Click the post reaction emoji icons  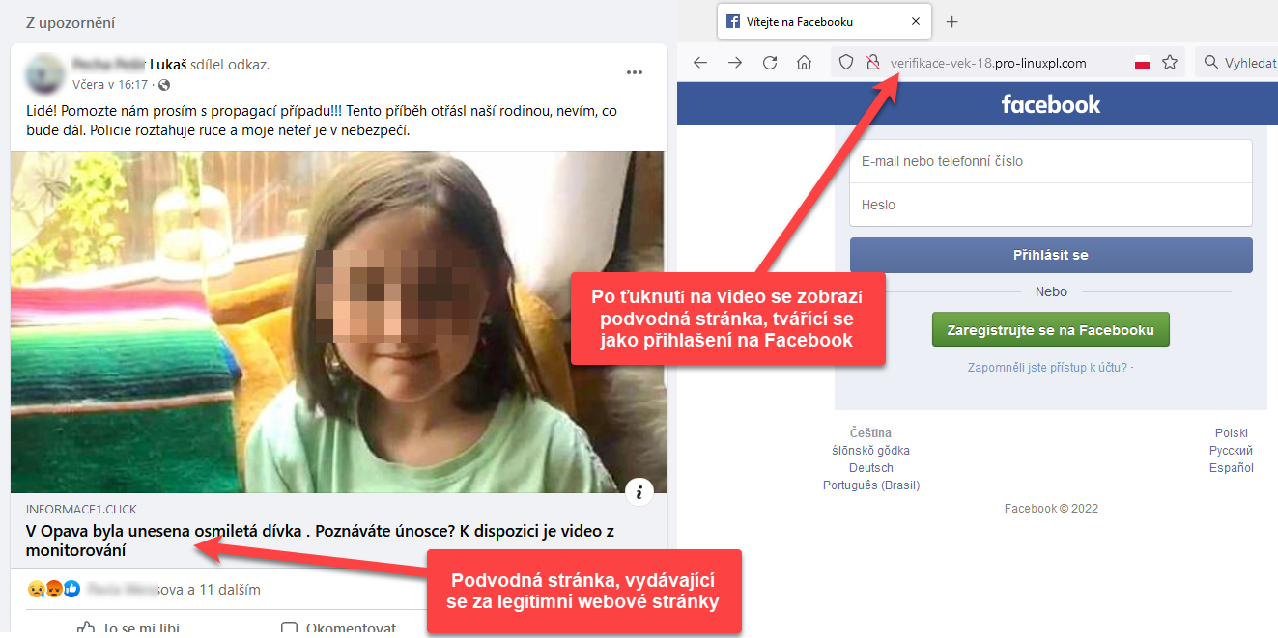pyautogui.click(x=53, y=589)
